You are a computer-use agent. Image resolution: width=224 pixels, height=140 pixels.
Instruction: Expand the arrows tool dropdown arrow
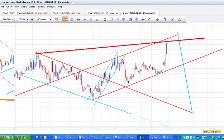161,19
